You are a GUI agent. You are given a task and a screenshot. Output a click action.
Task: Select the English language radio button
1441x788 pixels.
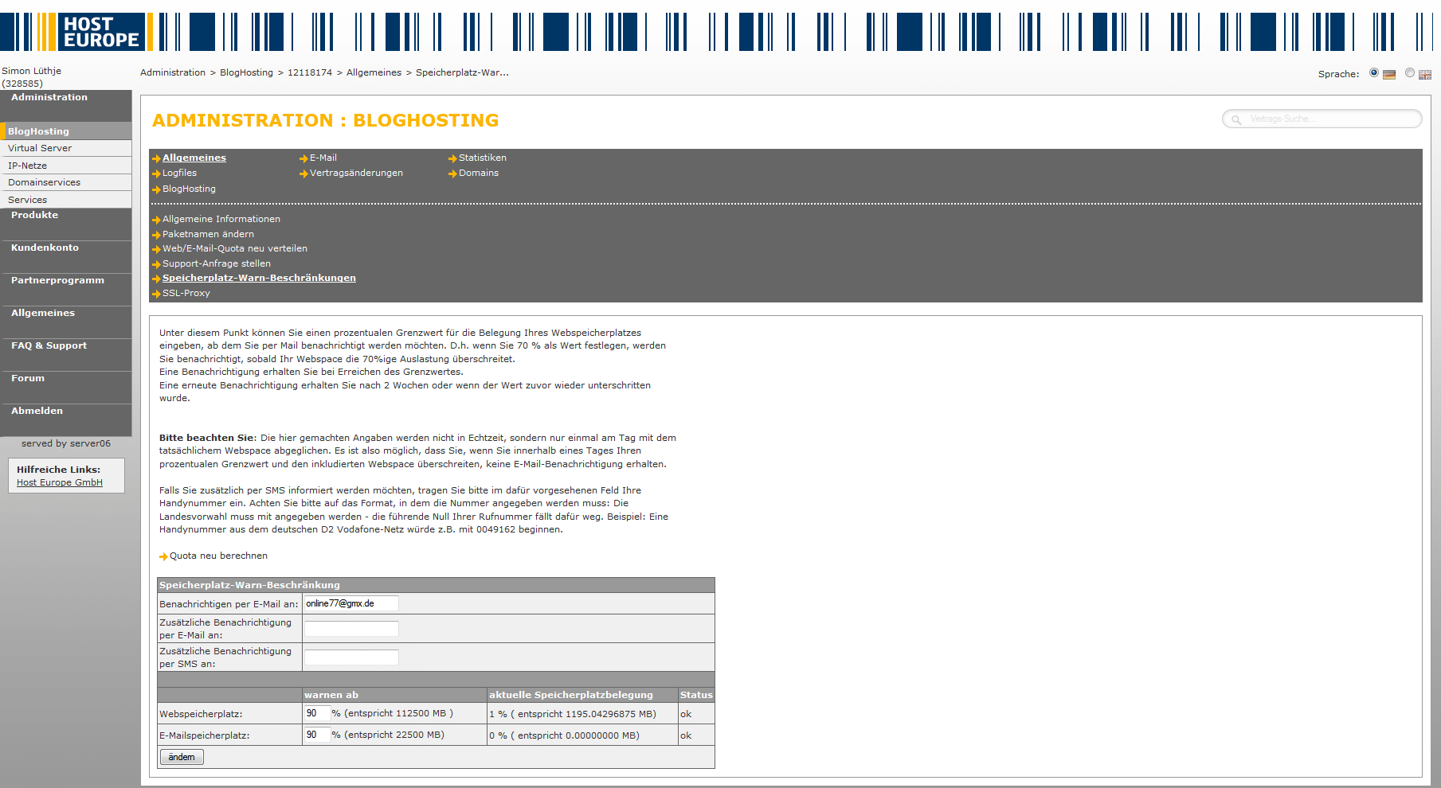[1410, 73]
